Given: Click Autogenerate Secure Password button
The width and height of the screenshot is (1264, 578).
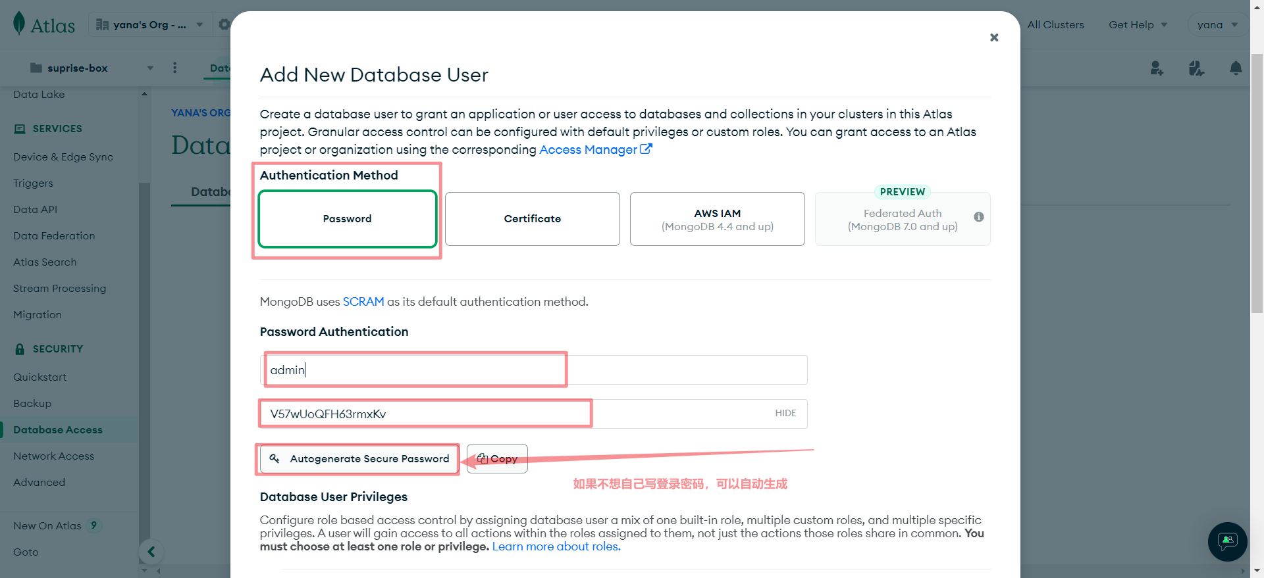Looking at the screenshot, I should tap(359, 459).
